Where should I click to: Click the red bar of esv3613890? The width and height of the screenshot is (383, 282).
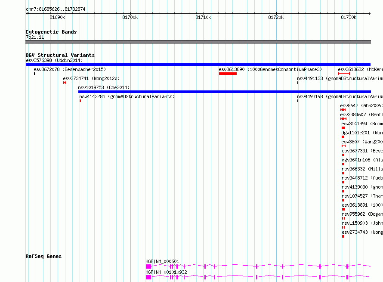(228, 74)
